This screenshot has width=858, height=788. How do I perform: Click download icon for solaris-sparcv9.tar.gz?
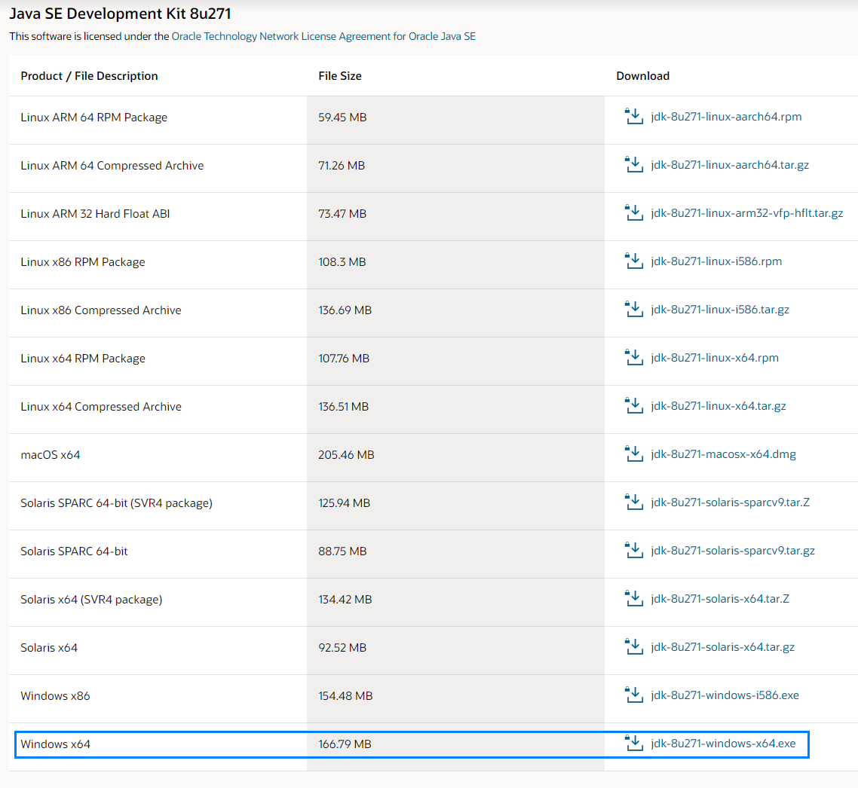(633, 551)
